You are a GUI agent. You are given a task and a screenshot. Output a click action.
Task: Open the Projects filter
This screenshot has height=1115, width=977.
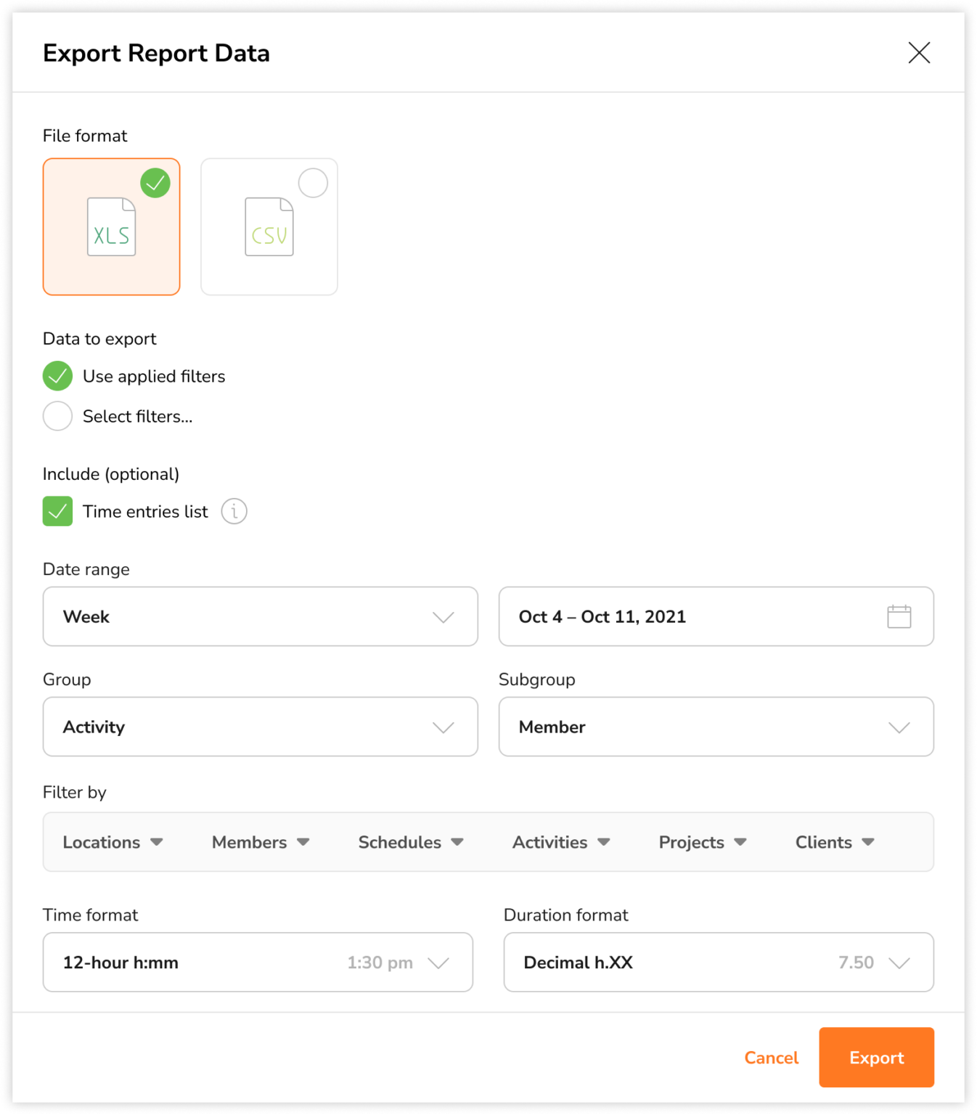point(701,842)
